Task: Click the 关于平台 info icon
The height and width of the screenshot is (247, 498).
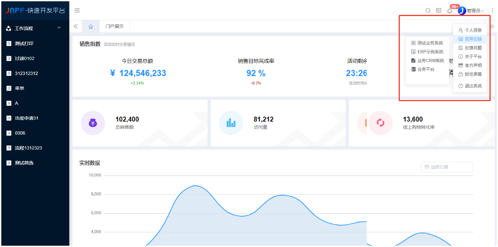Action: [461, 57]
